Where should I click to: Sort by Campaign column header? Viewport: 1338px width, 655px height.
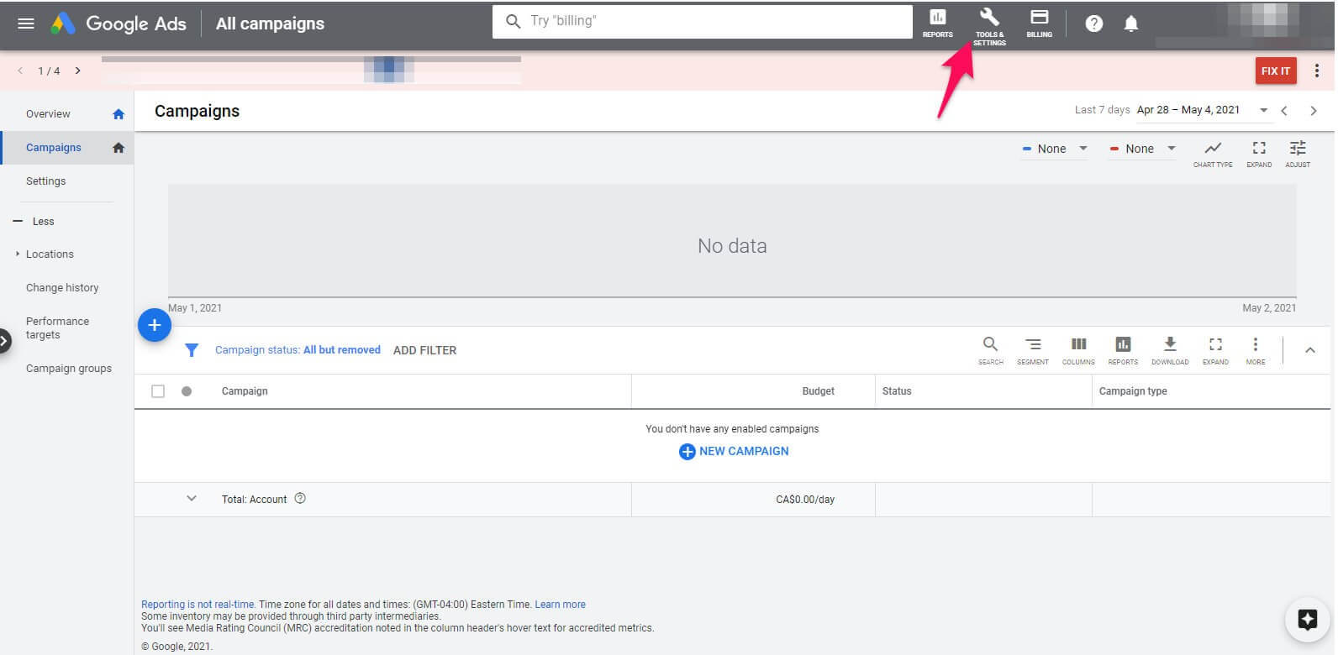pyautogui.click(x=245, y=391)
